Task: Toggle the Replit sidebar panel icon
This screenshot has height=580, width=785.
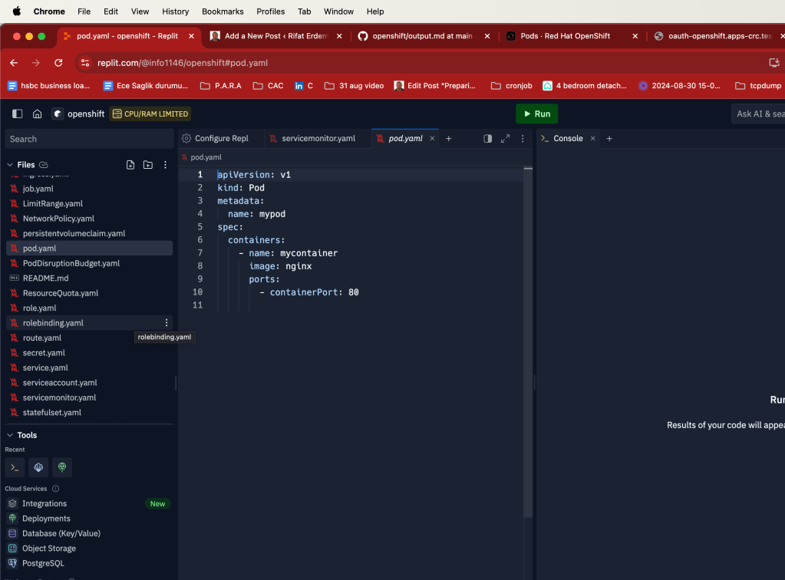Action: coord(17,114)
